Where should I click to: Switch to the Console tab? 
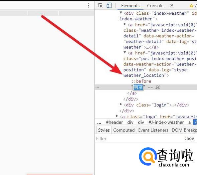click(x=155, y=6)
